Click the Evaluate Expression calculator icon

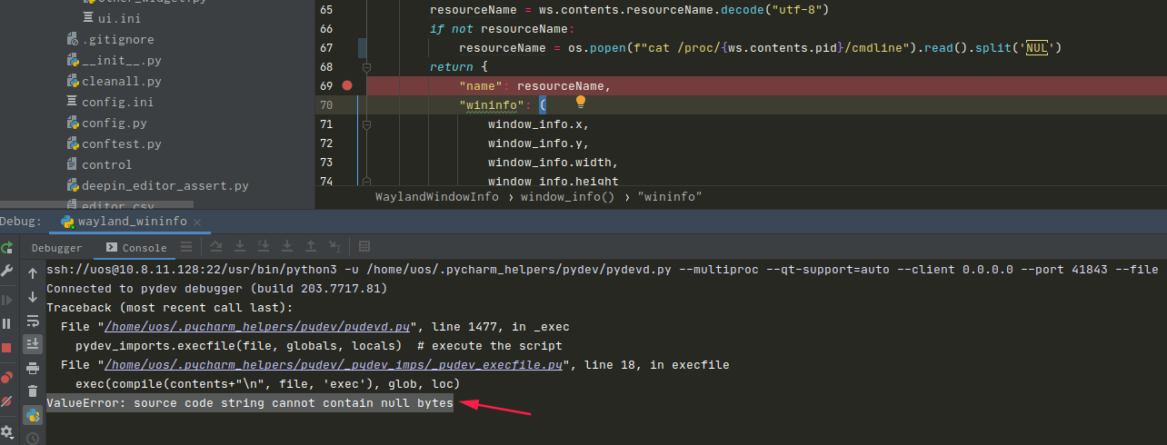[364, 247]
